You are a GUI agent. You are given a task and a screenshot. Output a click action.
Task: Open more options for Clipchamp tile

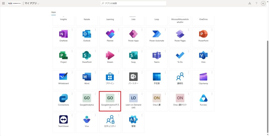pyautogui.click(x=212, y=72)
